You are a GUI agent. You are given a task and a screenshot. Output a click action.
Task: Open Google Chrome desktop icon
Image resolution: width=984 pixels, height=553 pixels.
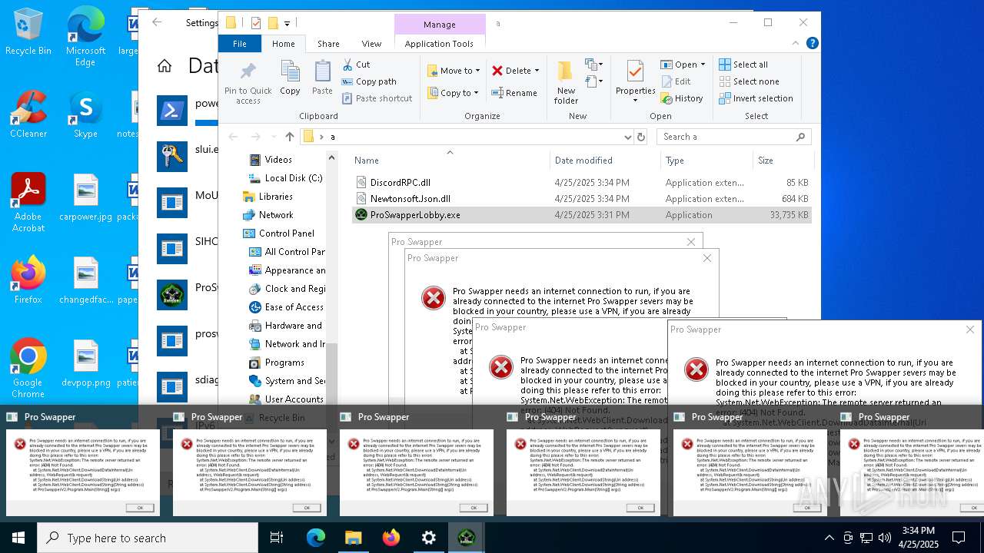(28, 368)
